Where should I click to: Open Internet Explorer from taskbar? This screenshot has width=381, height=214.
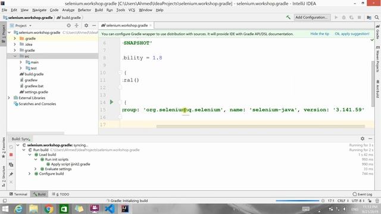coord(18,209)
